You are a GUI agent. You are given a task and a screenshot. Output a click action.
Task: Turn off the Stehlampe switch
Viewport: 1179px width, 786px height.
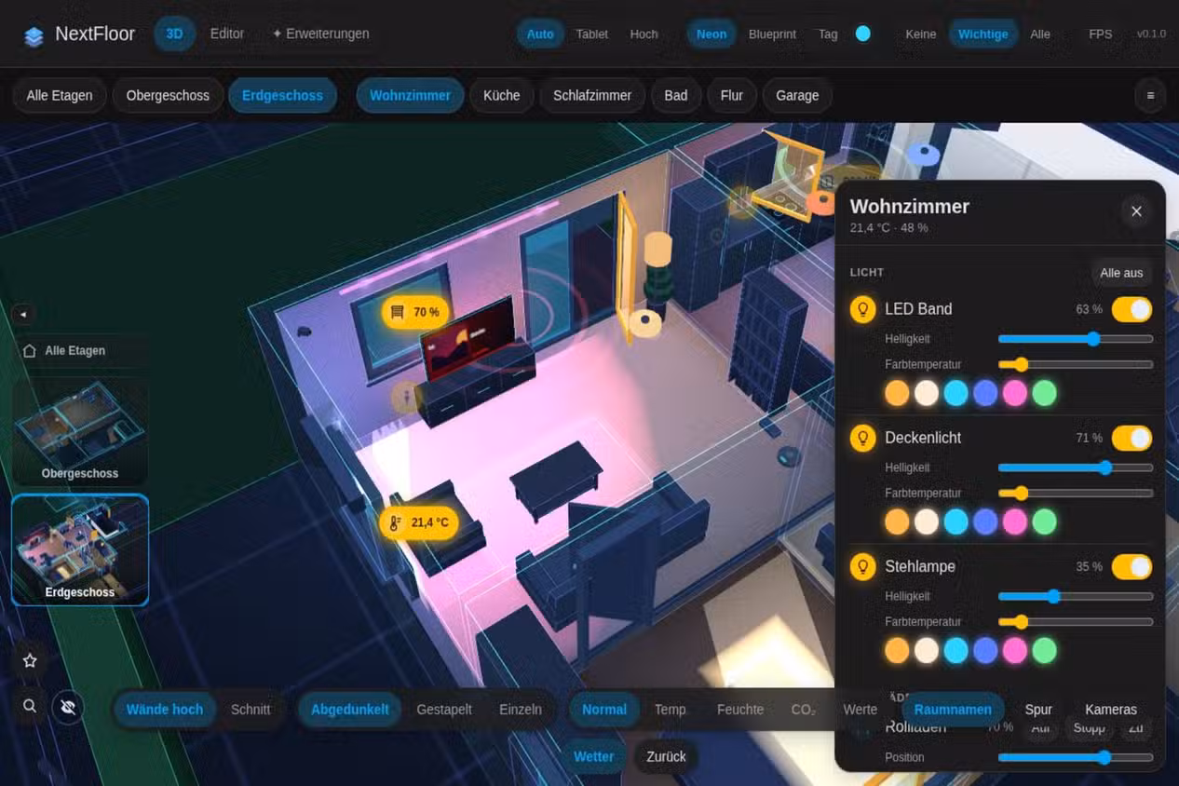[x=1132, y=566]
